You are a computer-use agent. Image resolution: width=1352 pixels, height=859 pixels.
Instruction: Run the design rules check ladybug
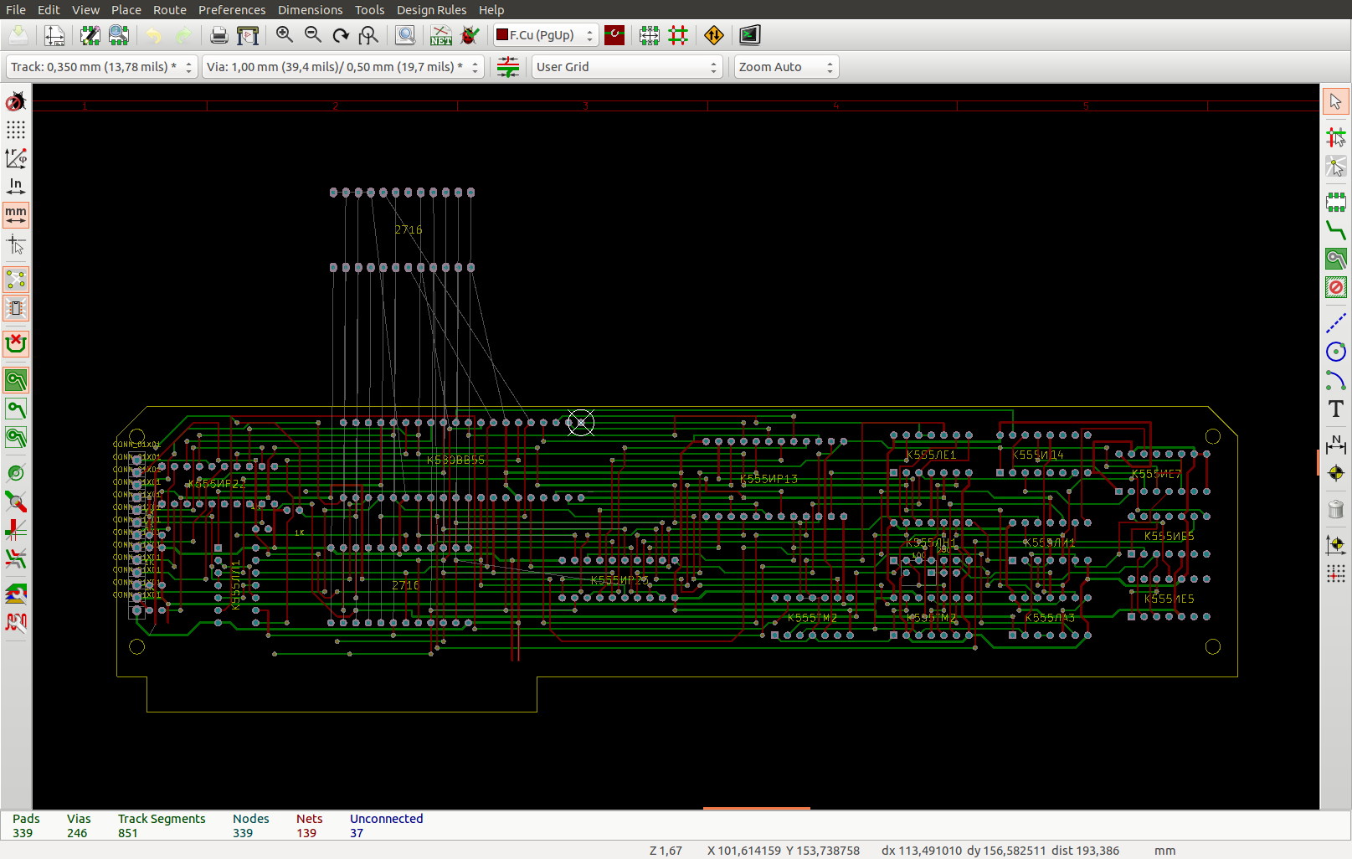click(470, 35)
